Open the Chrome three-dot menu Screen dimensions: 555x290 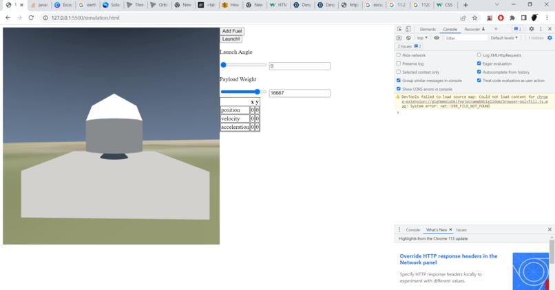click(547, 18)
